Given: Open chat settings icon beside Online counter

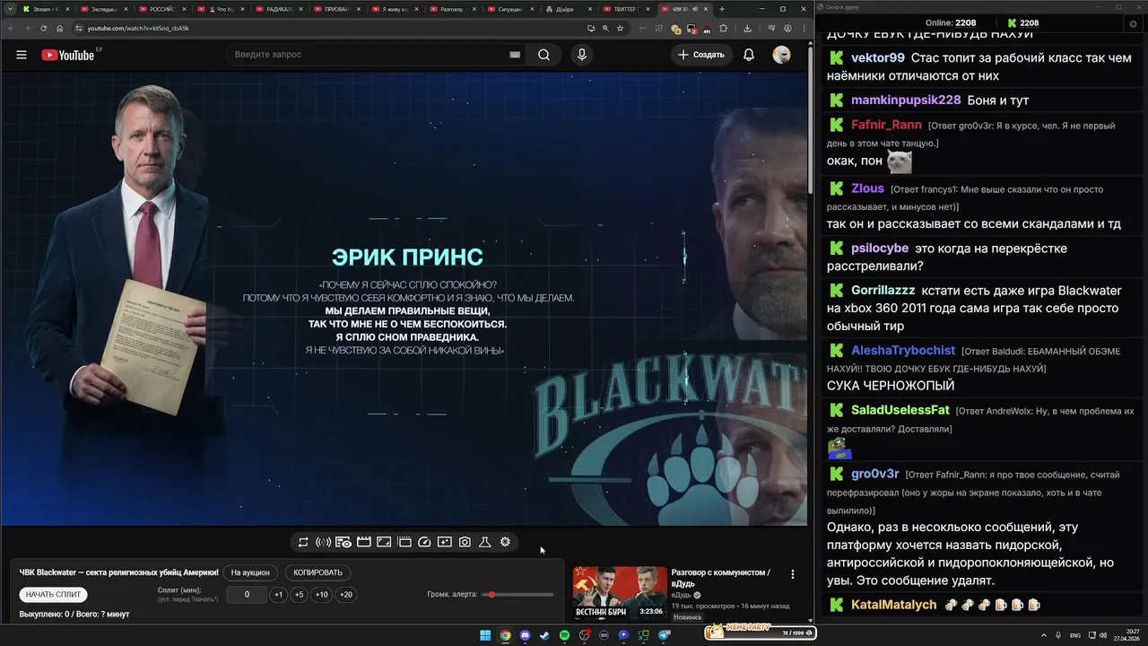Looking at the screenshot, I should (1134, 23).
